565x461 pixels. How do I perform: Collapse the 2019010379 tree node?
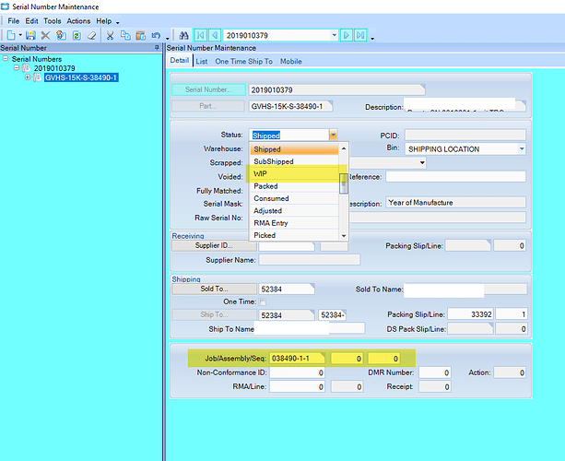[x=18, y=68]
